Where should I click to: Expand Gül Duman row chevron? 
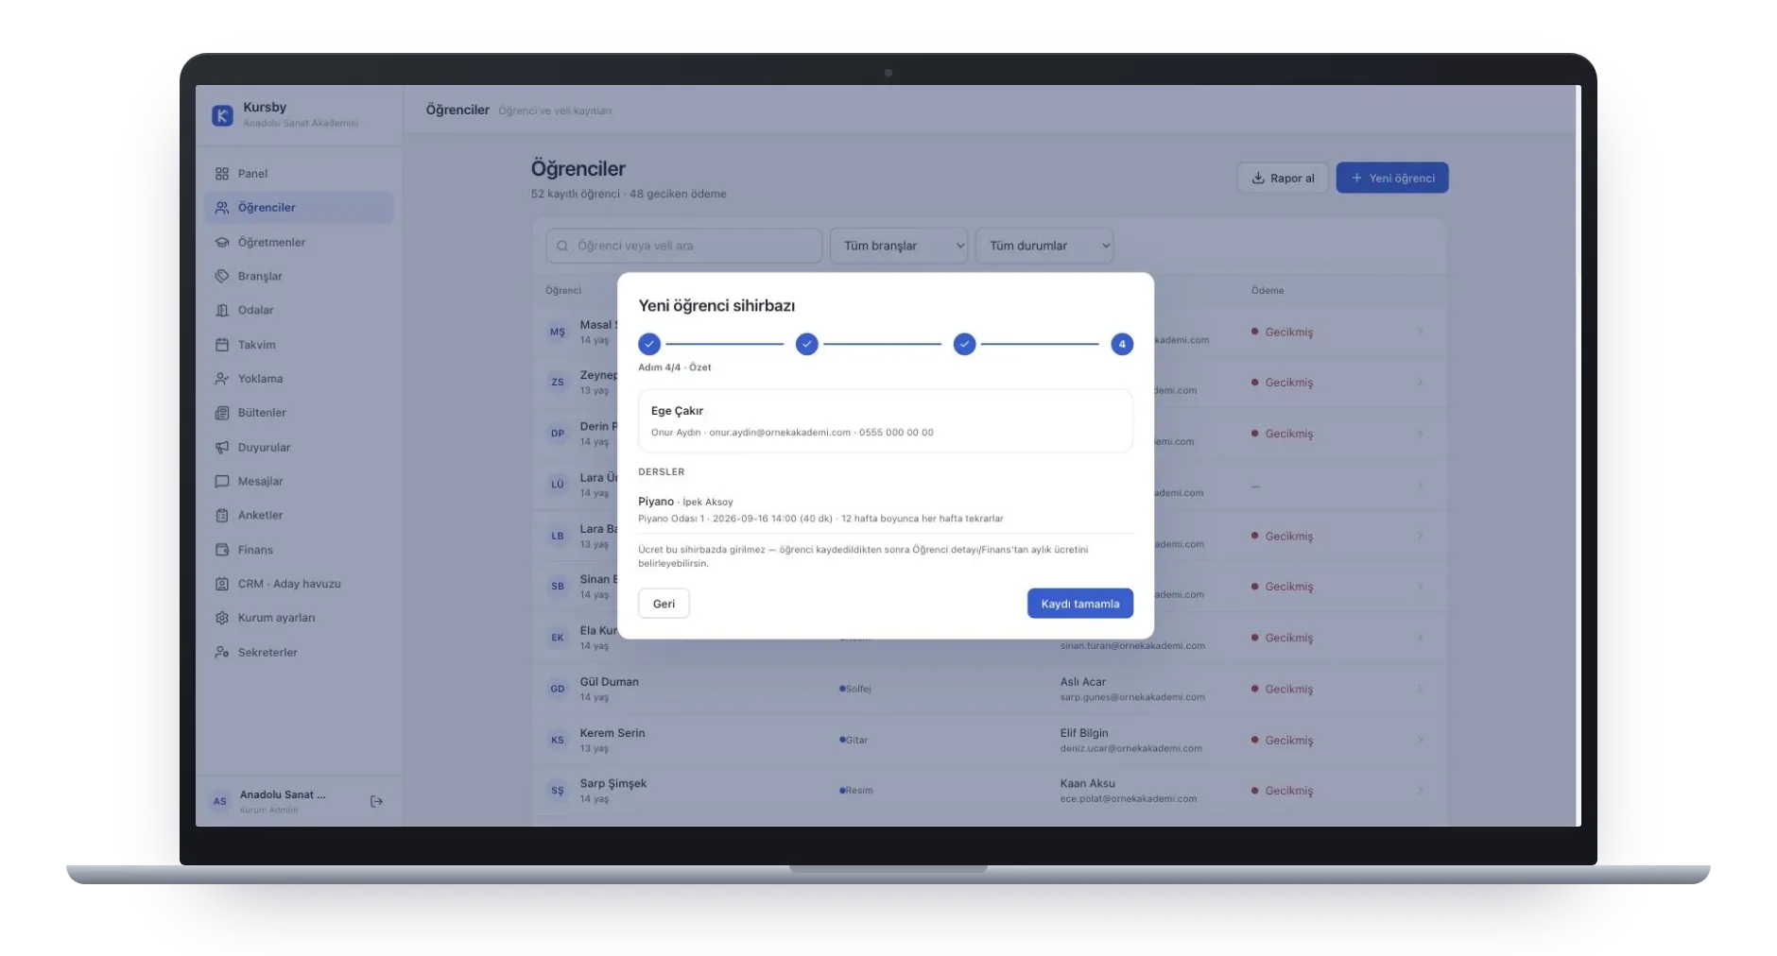coord(1420,690)
